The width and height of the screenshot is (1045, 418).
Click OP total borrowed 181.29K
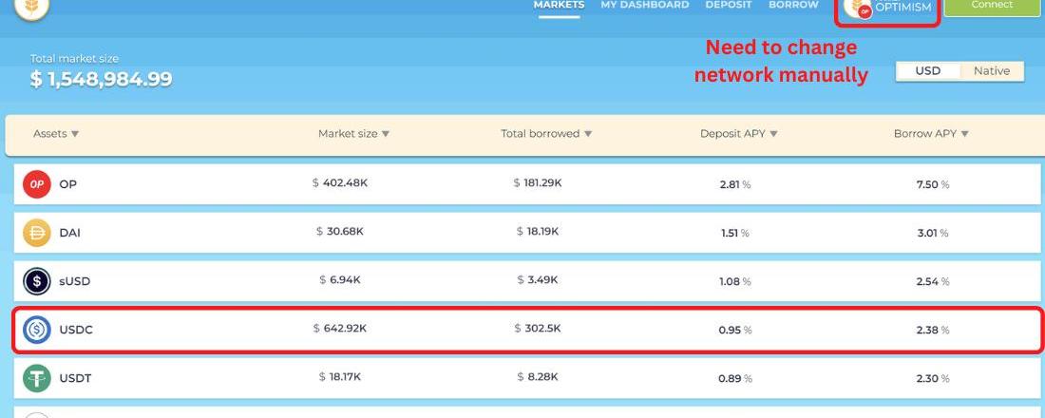point(537,182)
